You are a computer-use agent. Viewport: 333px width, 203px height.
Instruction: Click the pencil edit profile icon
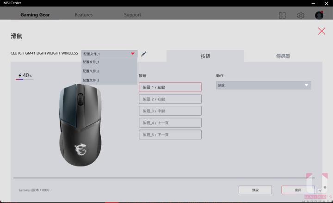click(x=144, y=54)
